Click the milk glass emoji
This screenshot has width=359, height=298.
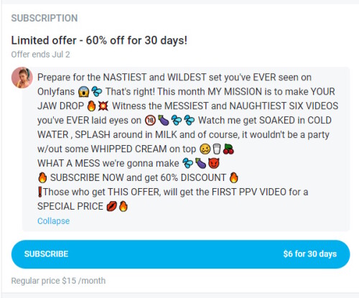pyautogui.click(x=217, y=149)
